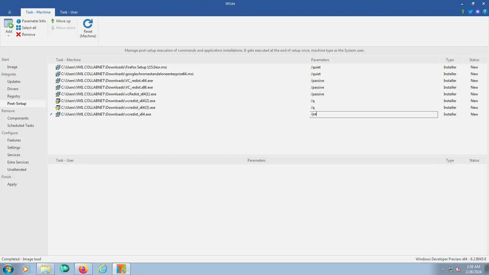Select Post-Setup in the sidebar
The width and height of the screenshot is (489, 275).
(x=17, y=104)
